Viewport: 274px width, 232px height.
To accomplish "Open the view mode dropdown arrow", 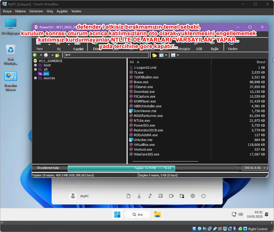I will click(x=166, y=55).
